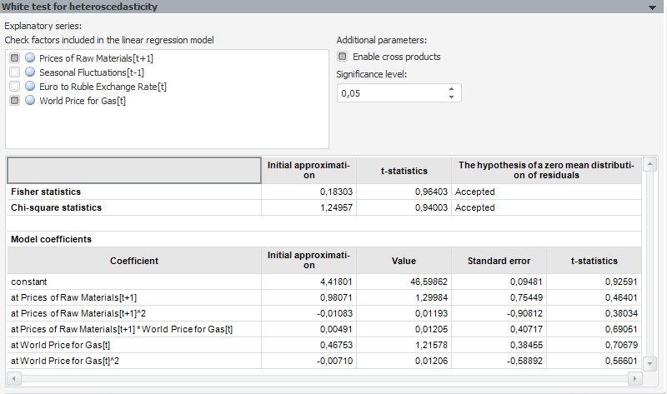Click the Significance level input field
The image size is (667, 394).
click(x=390, y=92)
